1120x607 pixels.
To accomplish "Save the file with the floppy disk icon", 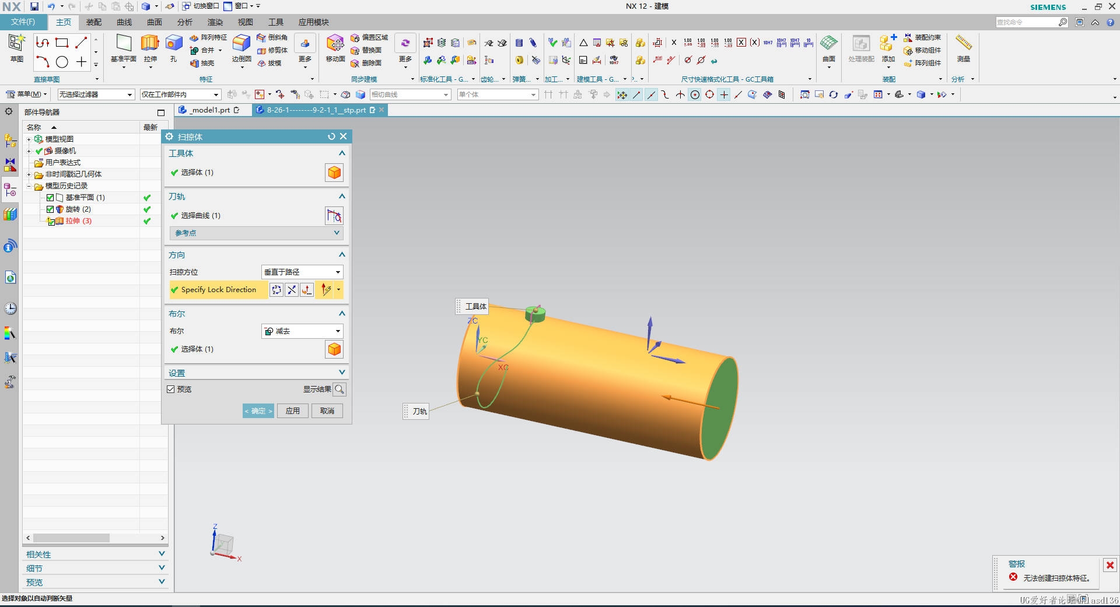I will pos(34,6).
